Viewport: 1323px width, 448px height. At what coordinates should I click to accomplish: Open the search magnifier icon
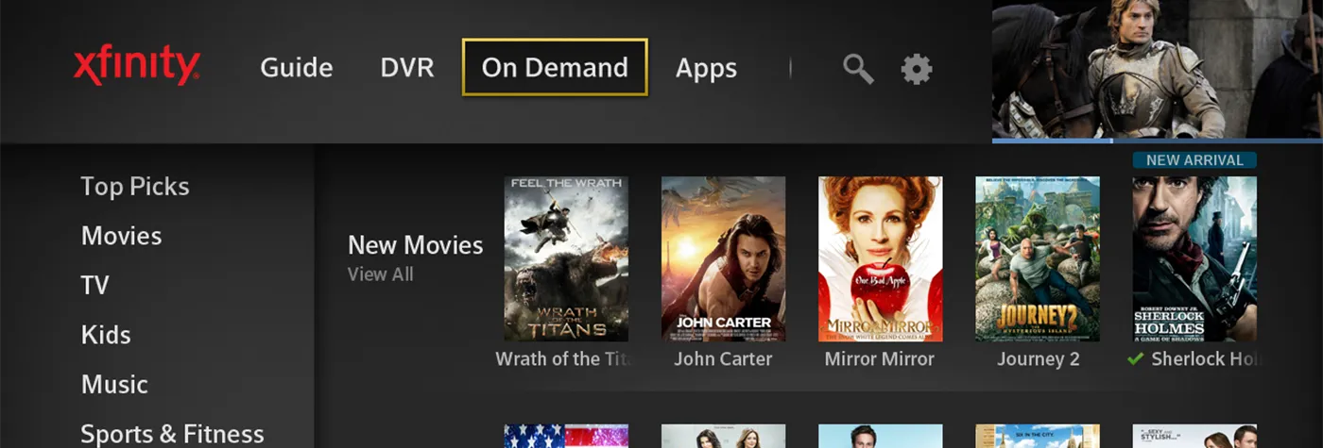pyautogui.click(x=858, y=69)
